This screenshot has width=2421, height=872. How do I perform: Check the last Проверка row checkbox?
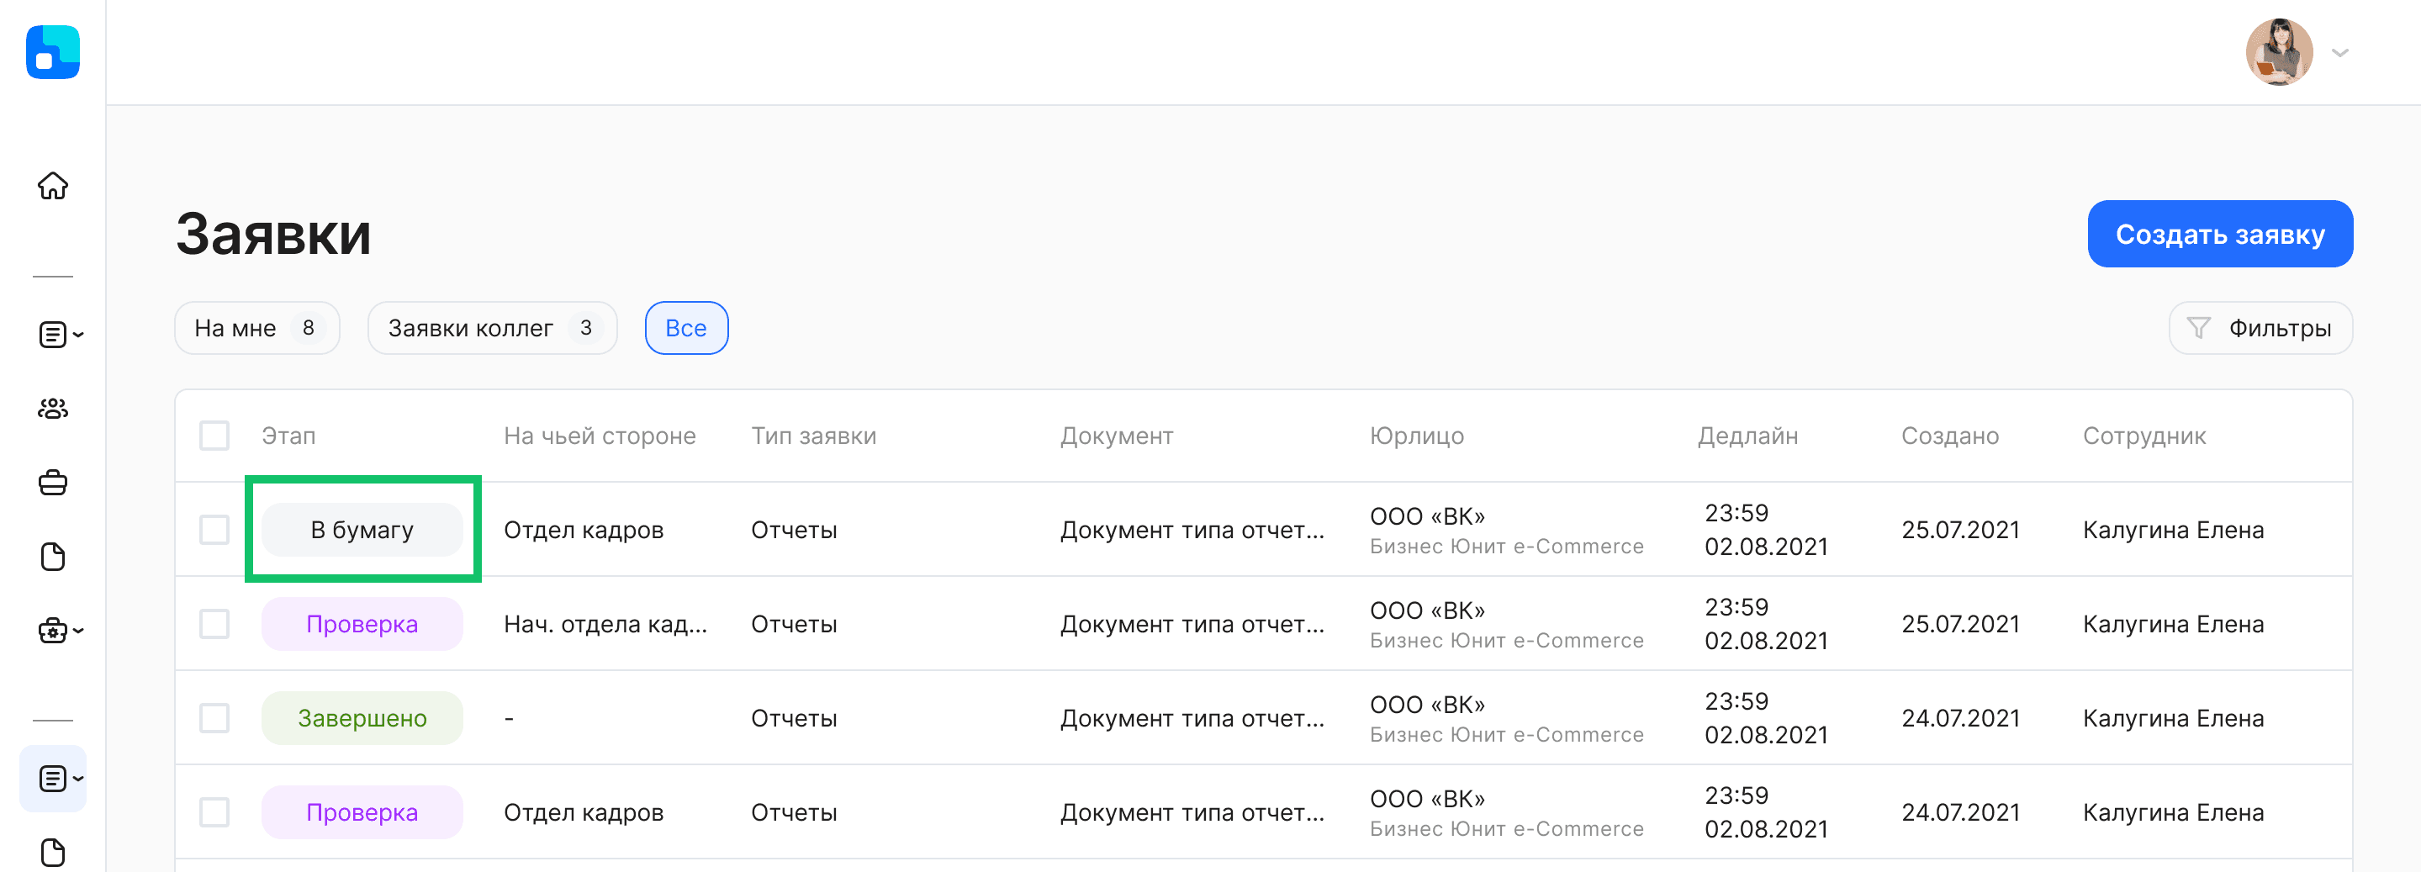[214, 811]
